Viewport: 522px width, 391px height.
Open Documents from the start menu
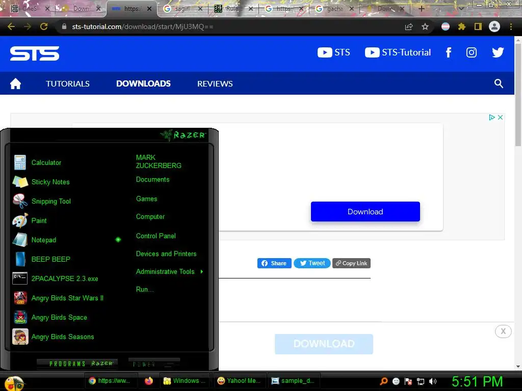pos(152,180)
